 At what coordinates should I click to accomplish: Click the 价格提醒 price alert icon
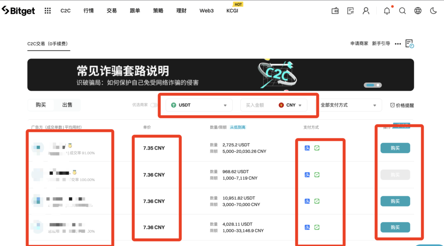(392, 105)
